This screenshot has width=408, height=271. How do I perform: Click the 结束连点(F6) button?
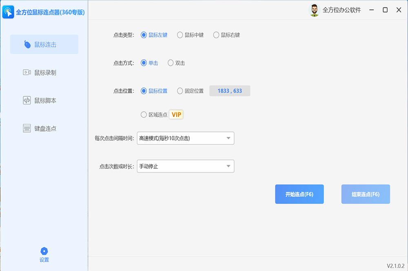366,194
